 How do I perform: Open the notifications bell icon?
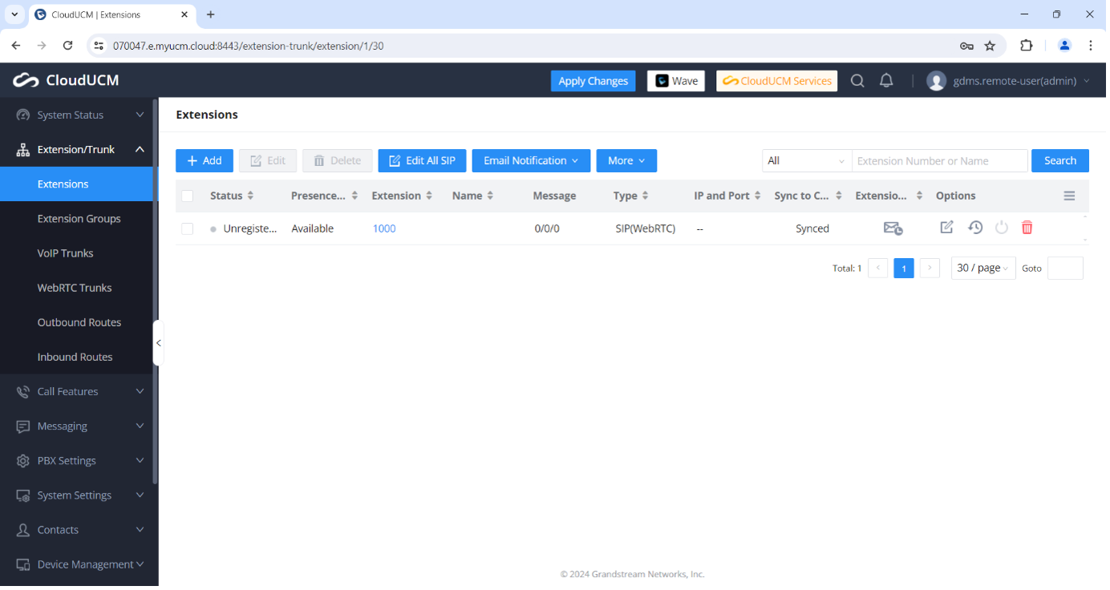pos(886,81)
